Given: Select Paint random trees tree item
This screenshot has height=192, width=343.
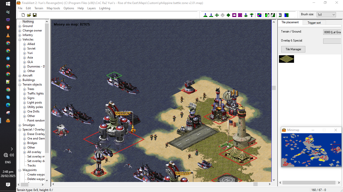Looking at the screenshot, I should [36, 120].
